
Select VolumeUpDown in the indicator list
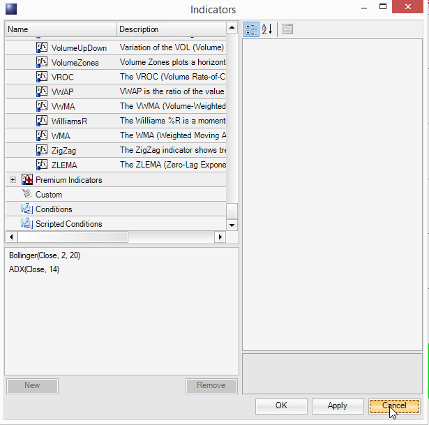click(79, 48)
